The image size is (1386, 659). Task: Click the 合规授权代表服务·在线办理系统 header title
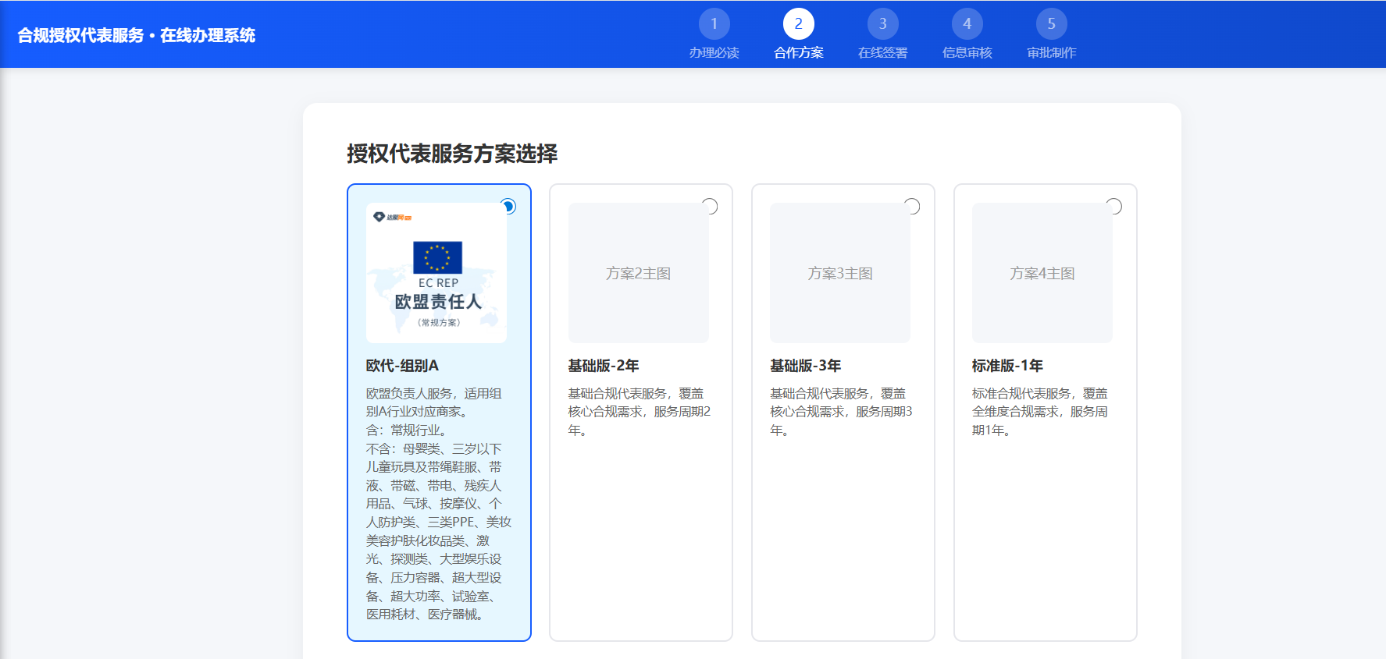[137, 35]
